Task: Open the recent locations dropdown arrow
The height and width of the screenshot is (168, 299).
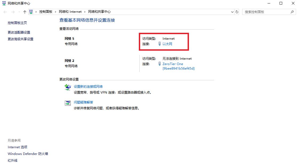Action: pos(19,12)
